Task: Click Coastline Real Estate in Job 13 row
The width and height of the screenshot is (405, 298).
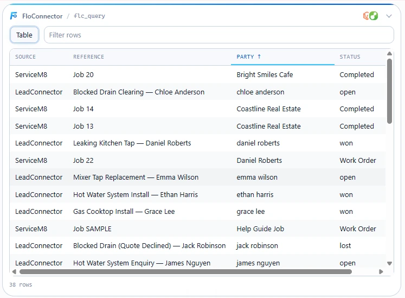Action: click(268, 126)
